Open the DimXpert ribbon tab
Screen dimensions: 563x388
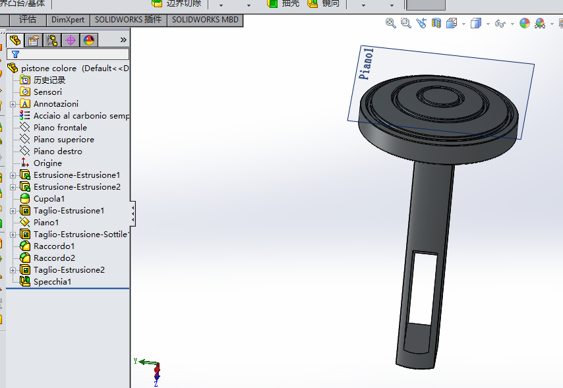click(x=68, y=20)
